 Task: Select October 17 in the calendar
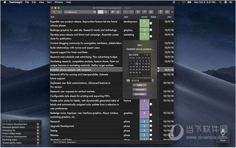click(x=140, y=67)
